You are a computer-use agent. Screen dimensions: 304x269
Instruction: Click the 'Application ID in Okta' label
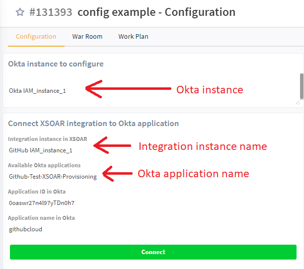(x=37, y=192)
